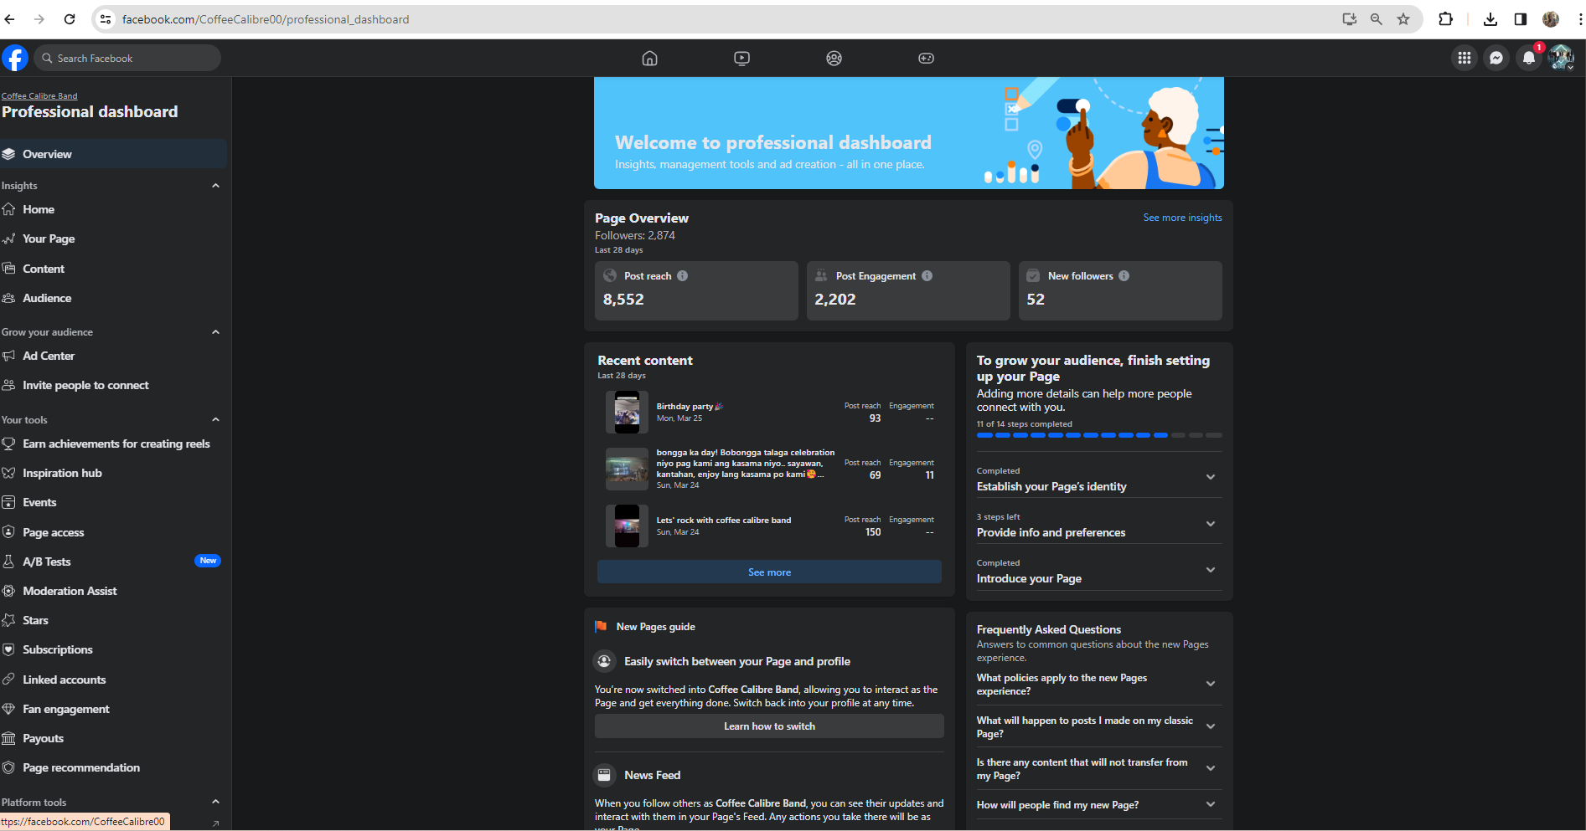The height and width of the screenshot is (831, 1586).
Task: Click the install app icon in address bar
Action: click(x=1349, y=19)
